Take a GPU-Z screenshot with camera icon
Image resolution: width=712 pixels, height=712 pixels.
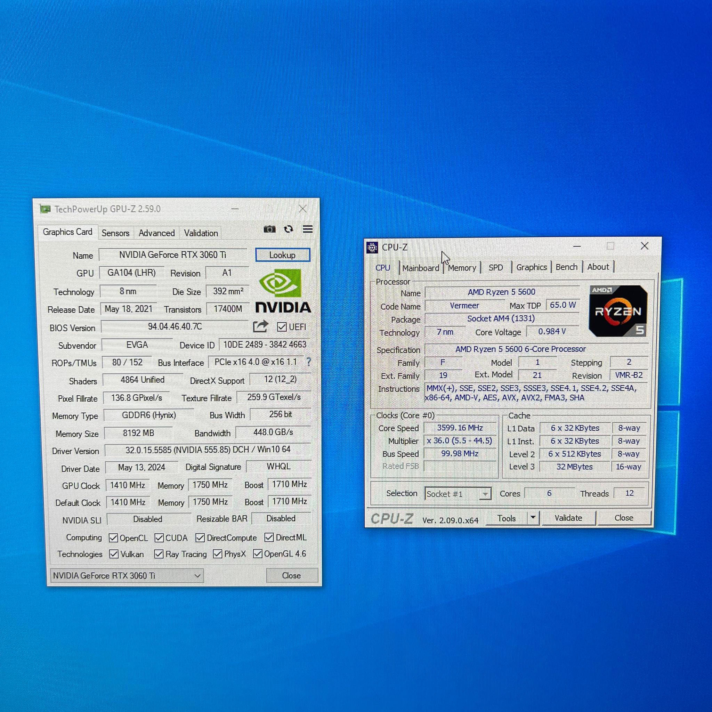pos(269,229)
